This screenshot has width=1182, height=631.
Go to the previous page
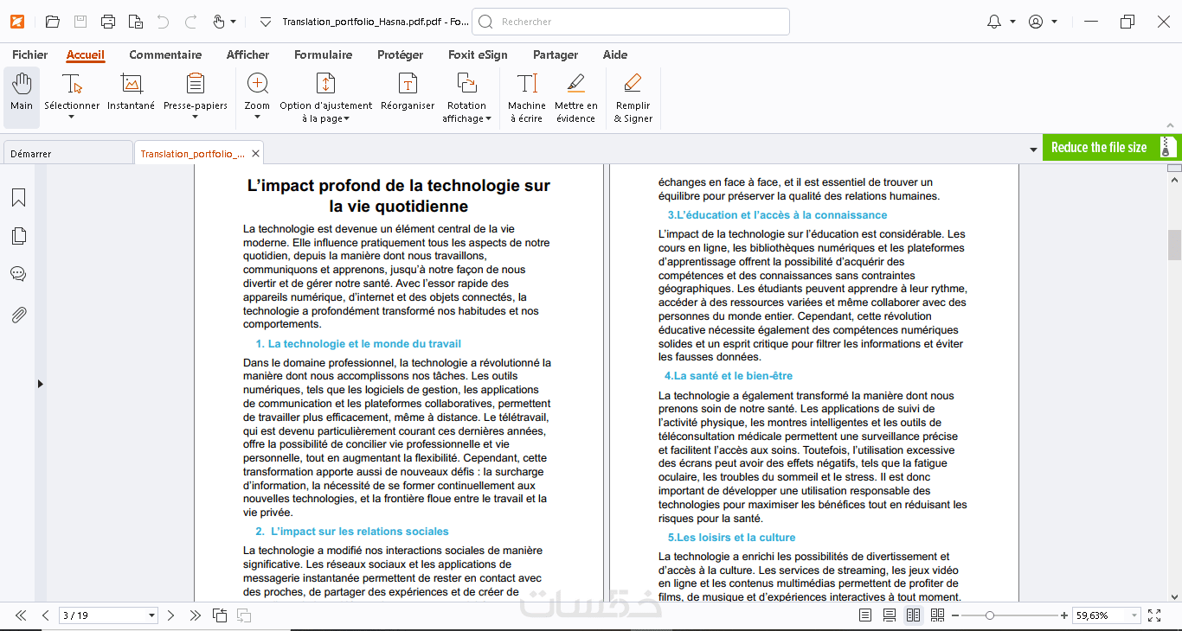(46, 615)
